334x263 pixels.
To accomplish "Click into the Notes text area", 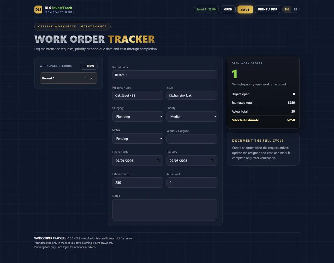I will (x=165, y=210).
